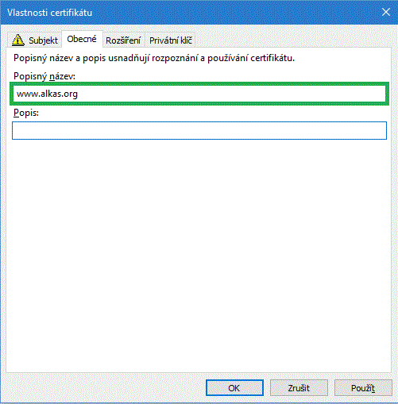Open the Rozšíření tab

point(123,40)
